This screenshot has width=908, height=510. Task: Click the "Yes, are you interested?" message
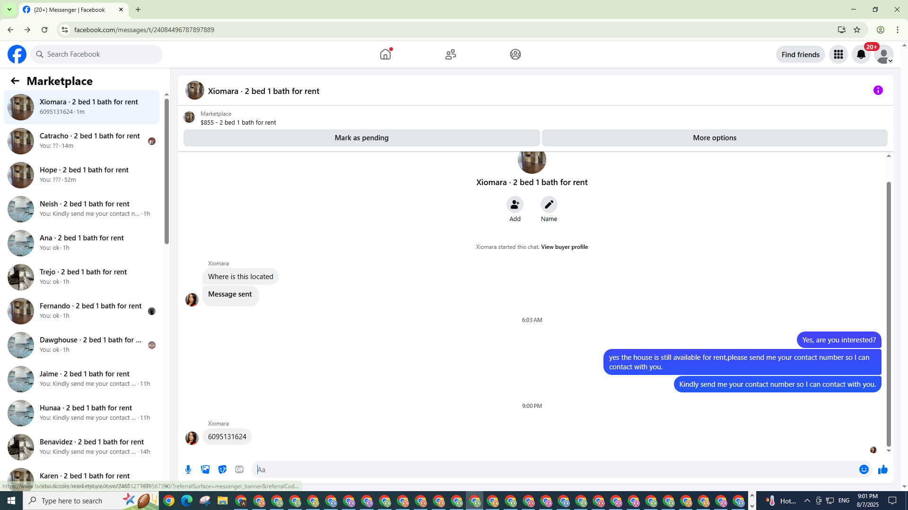(x=839, y=340)
